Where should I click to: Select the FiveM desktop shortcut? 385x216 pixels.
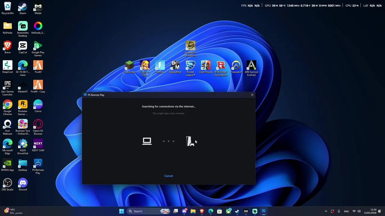pos(38,67)
